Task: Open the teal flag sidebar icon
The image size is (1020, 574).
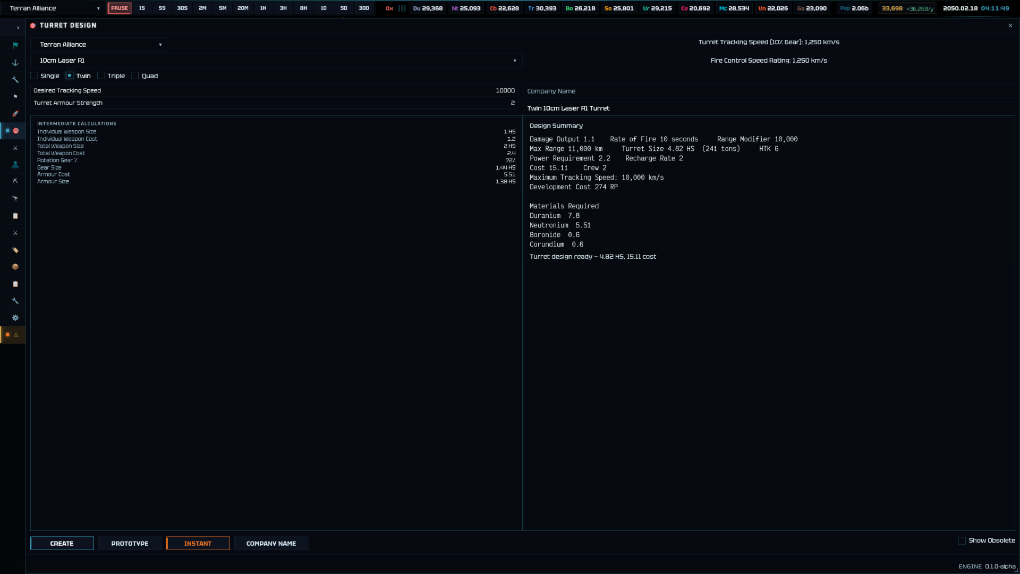Action: pos(15,45)
